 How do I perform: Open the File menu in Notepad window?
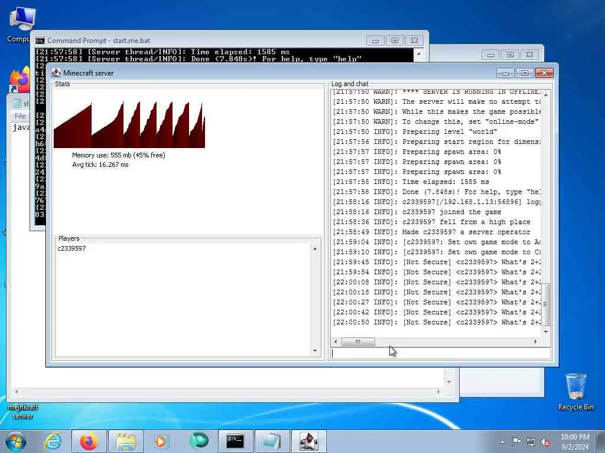(20, 116)
